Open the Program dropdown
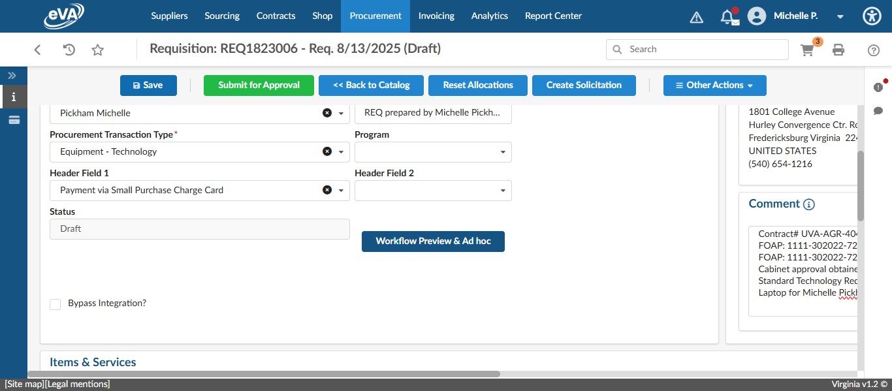The height and width of the screenshot is (391, 892). 503,151
